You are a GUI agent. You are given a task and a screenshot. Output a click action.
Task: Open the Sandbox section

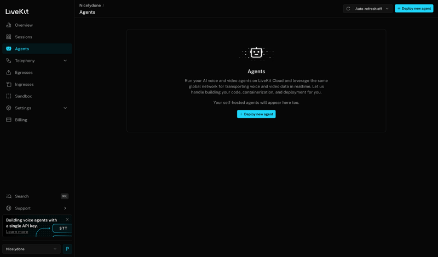coord(37,96)
